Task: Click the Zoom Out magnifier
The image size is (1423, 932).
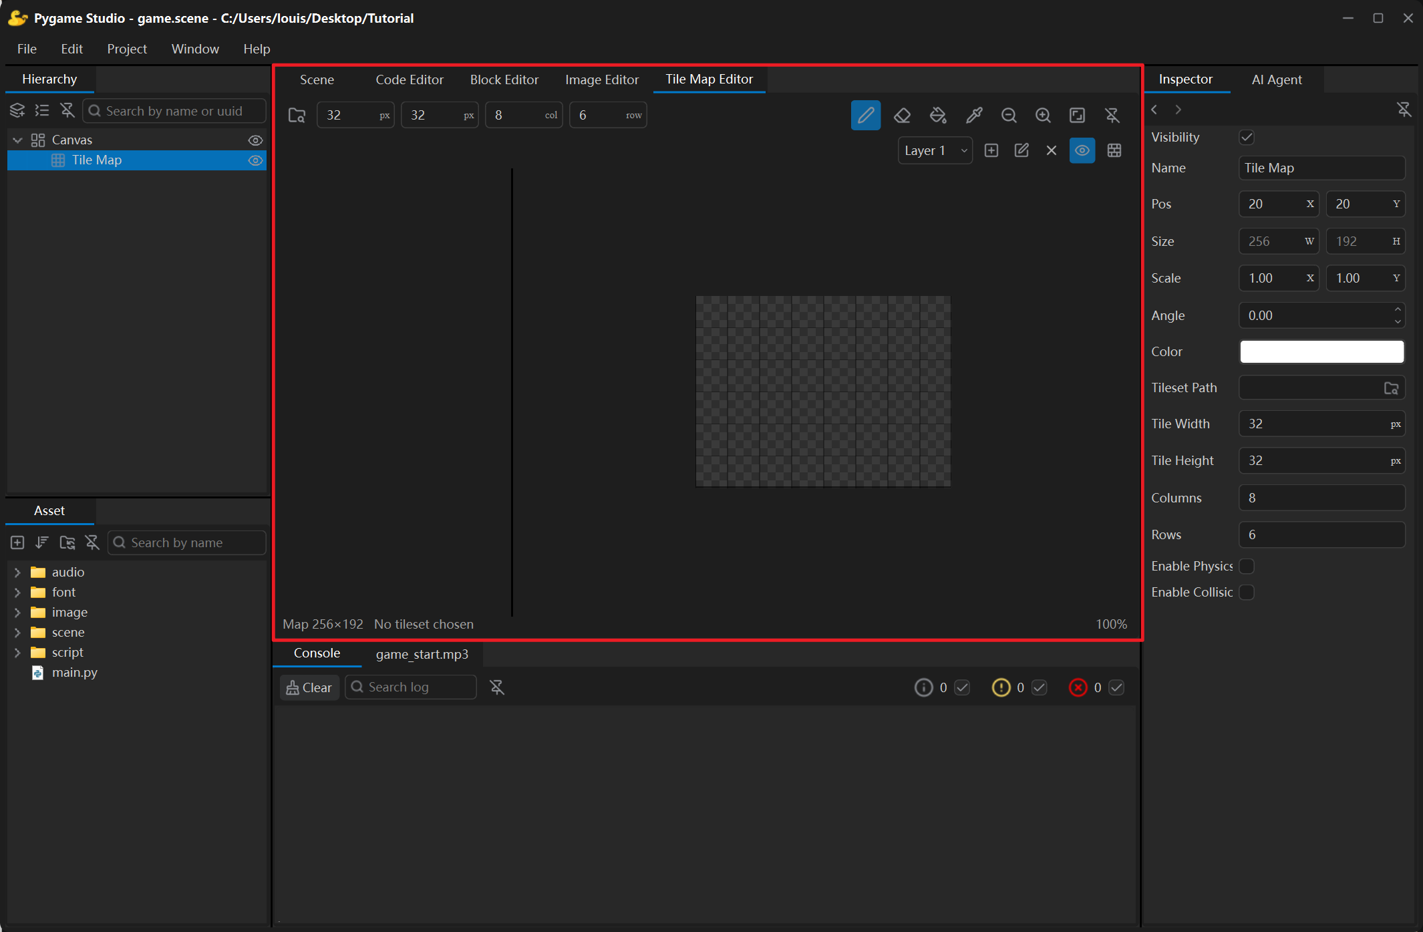Action: tap(1009, 115)
